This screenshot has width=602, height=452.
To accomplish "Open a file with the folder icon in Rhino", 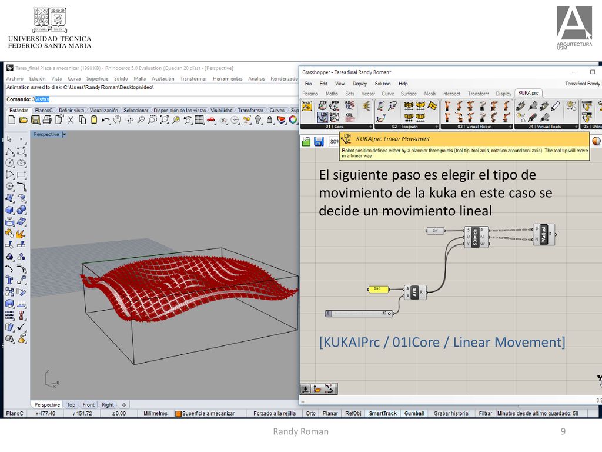I will (24, 120).
